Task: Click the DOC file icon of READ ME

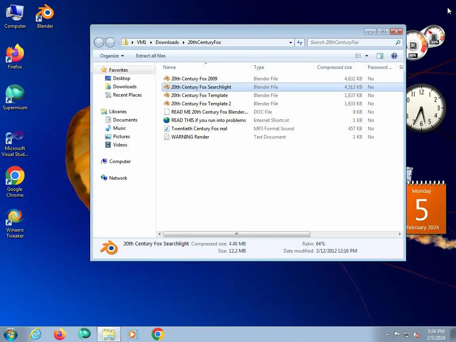Action: pyautogui.click(x=167, y=112)
